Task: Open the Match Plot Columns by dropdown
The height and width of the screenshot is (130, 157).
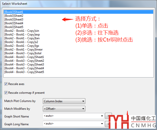Action: point(64,101)
